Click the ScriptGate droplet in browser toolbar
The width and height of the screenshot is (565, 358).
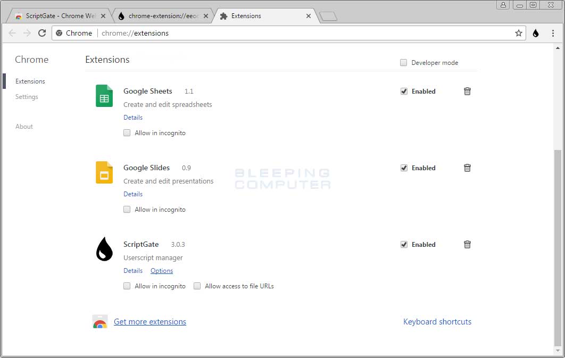point(535,33)
